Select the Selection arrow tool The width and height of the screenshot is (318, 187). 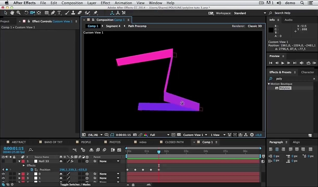(6, 13)
